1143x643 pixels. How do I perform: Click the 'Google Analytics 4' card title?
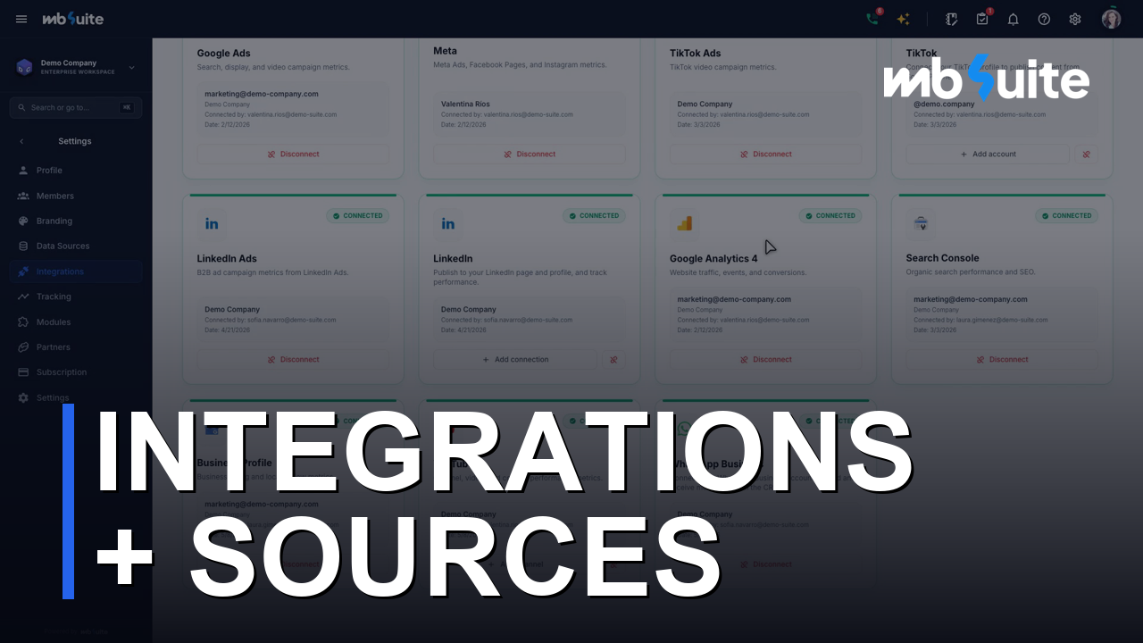pyautogui.click(x=713, y=259)
